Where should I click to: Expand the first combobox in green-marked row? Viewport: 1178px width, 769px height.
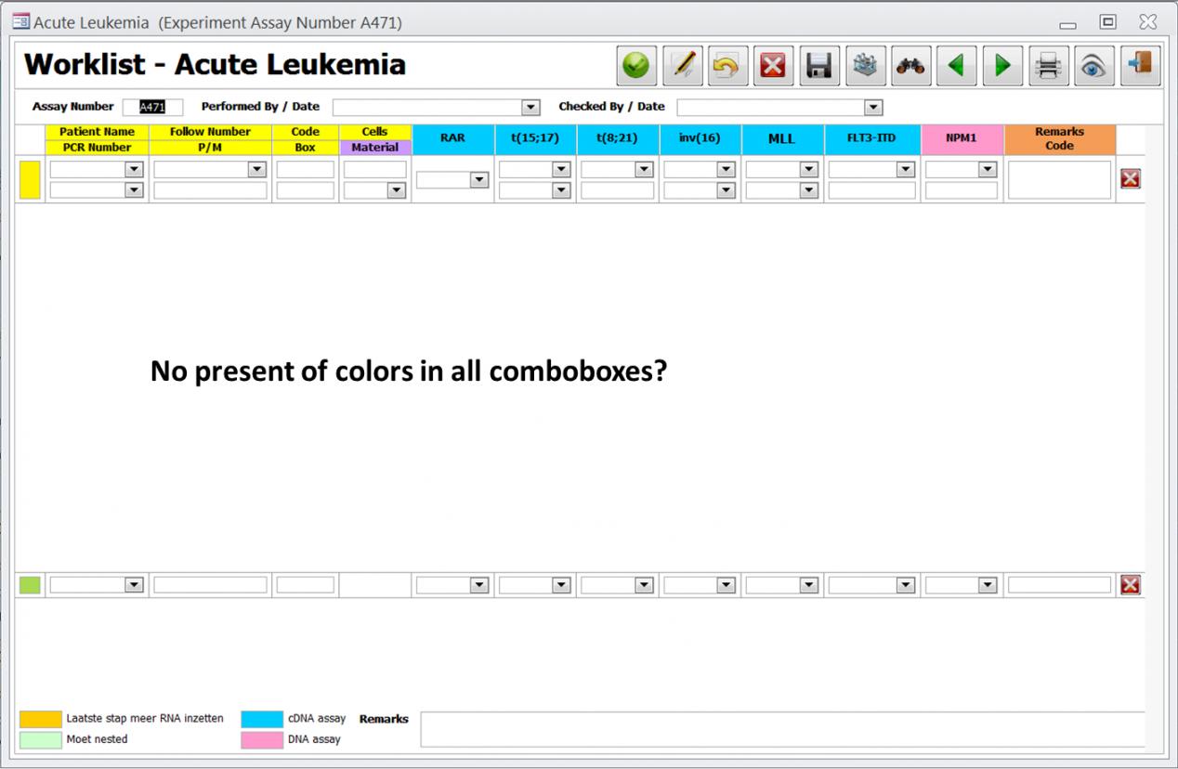pos(134,585)
